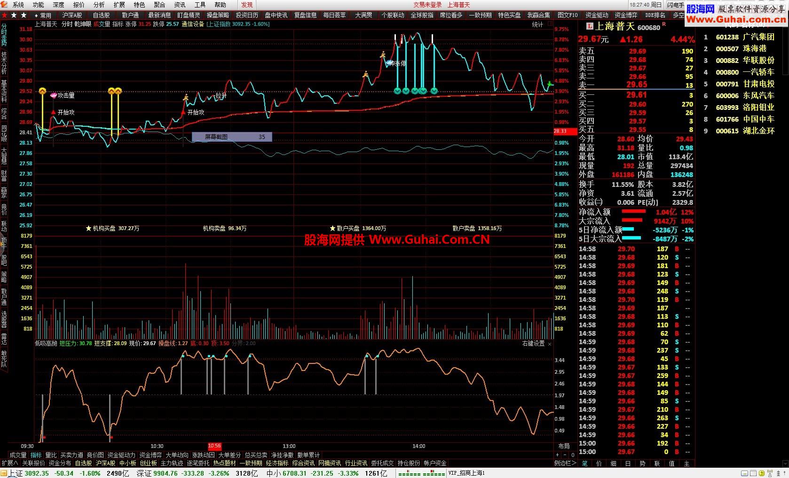Click the 统计 label
This screenshot has height=478, width=789.
[537, 24]
